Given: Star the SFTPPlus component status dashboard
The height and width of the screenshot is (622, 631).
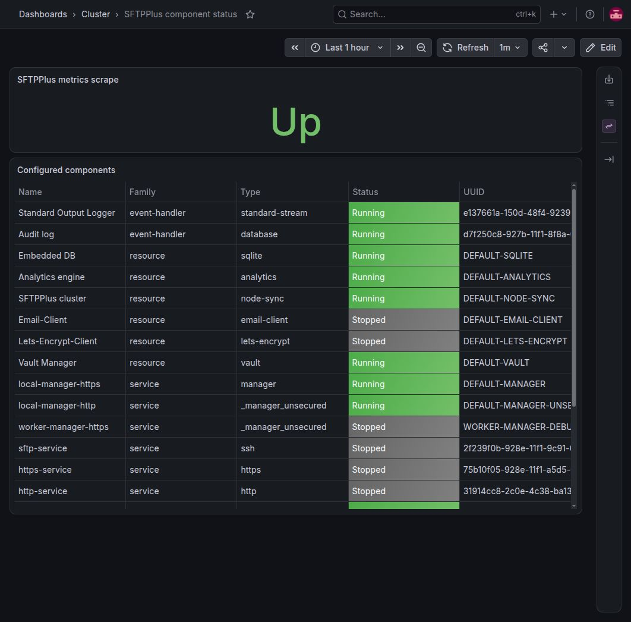Looking at the screenshot, I should point(250,14).
